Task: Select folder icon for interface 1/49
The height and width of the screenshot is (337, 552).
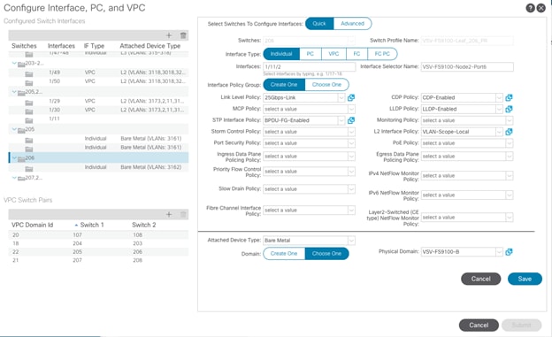Action: [29, 74]
